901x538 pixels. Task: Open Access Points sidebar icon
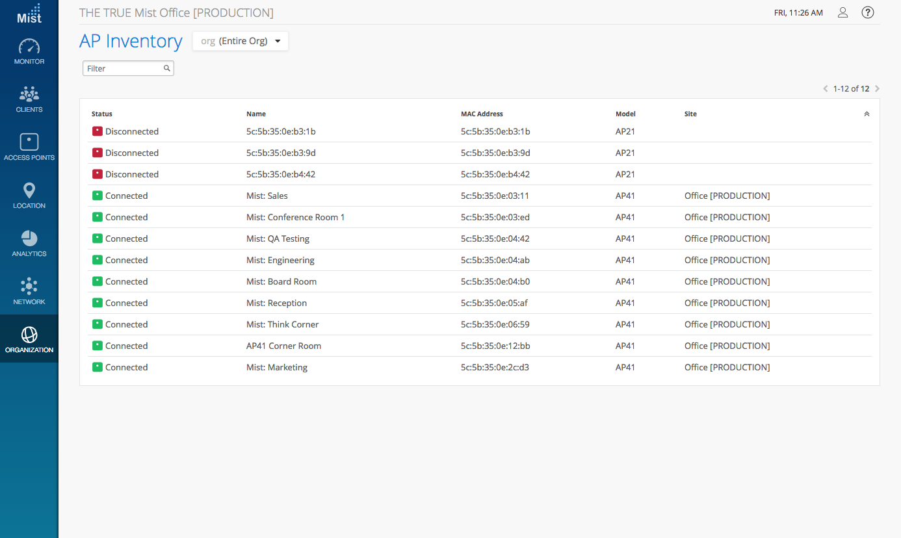point(29,142)
